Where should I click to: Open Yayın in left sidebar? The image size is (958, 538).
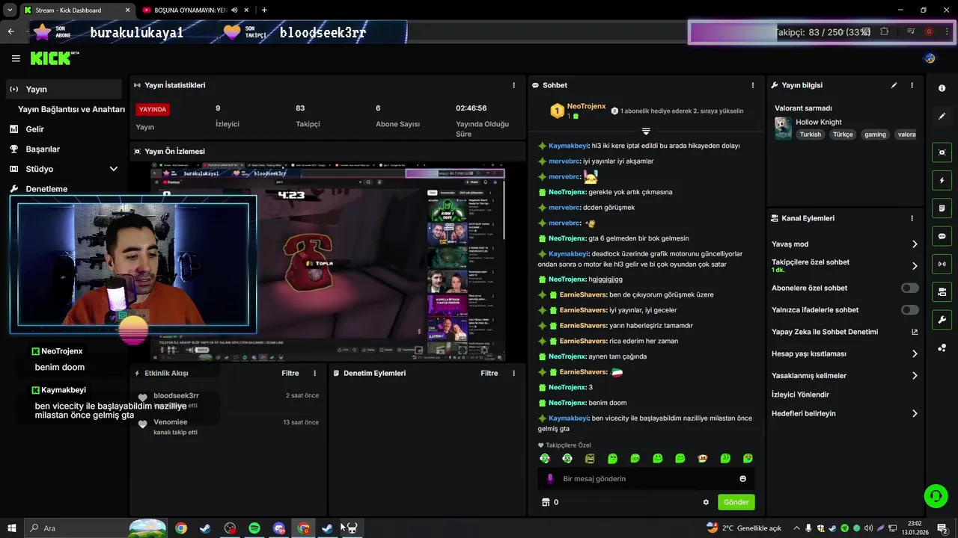[64, 89]
